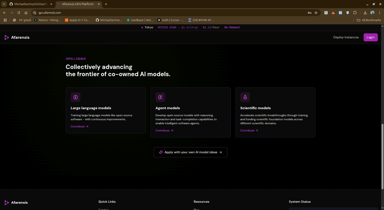Click Deploy Instances in the header
Screen dimensions: 384x210
(346, 37)
